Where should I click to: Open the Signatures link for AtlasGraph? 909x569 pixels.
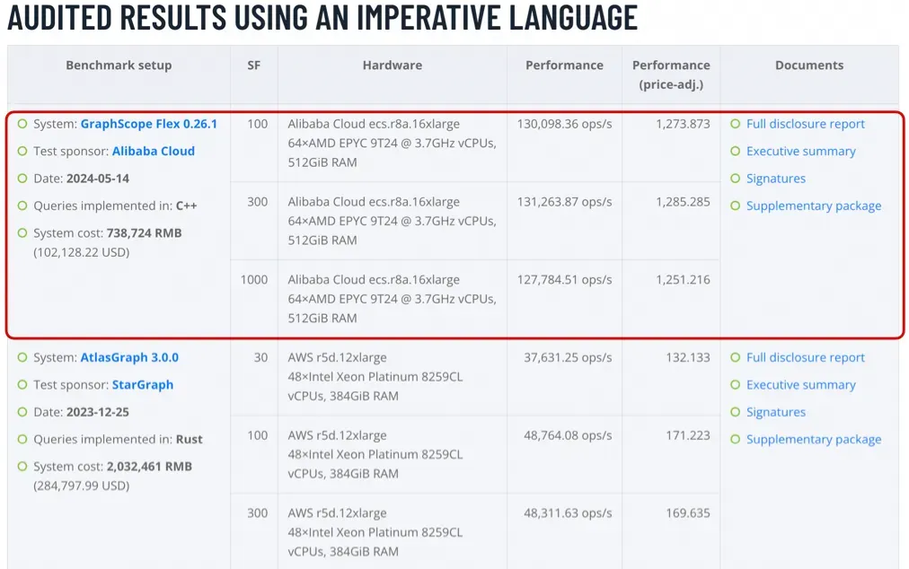775,412
